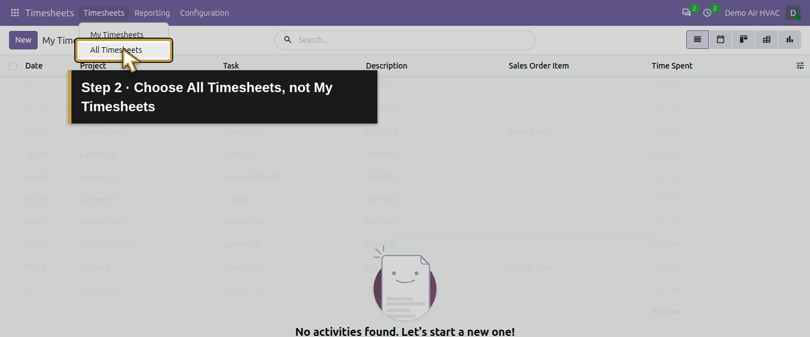Open the Reporting menu
Viewport: 810px width, 337px height.
tap(152, 13)
